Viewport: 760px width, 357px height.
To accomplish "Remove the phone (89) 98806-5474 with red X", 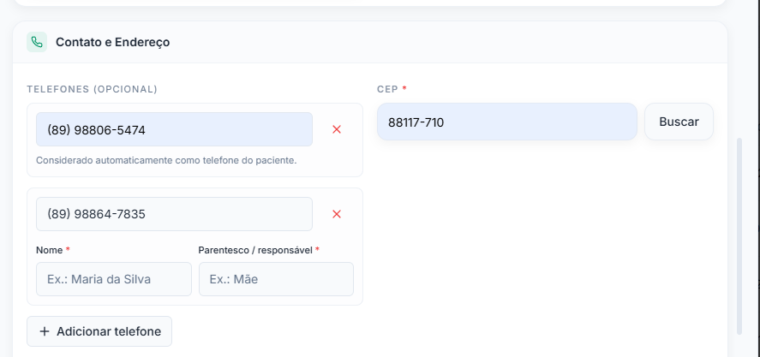I will click(337, 129).
